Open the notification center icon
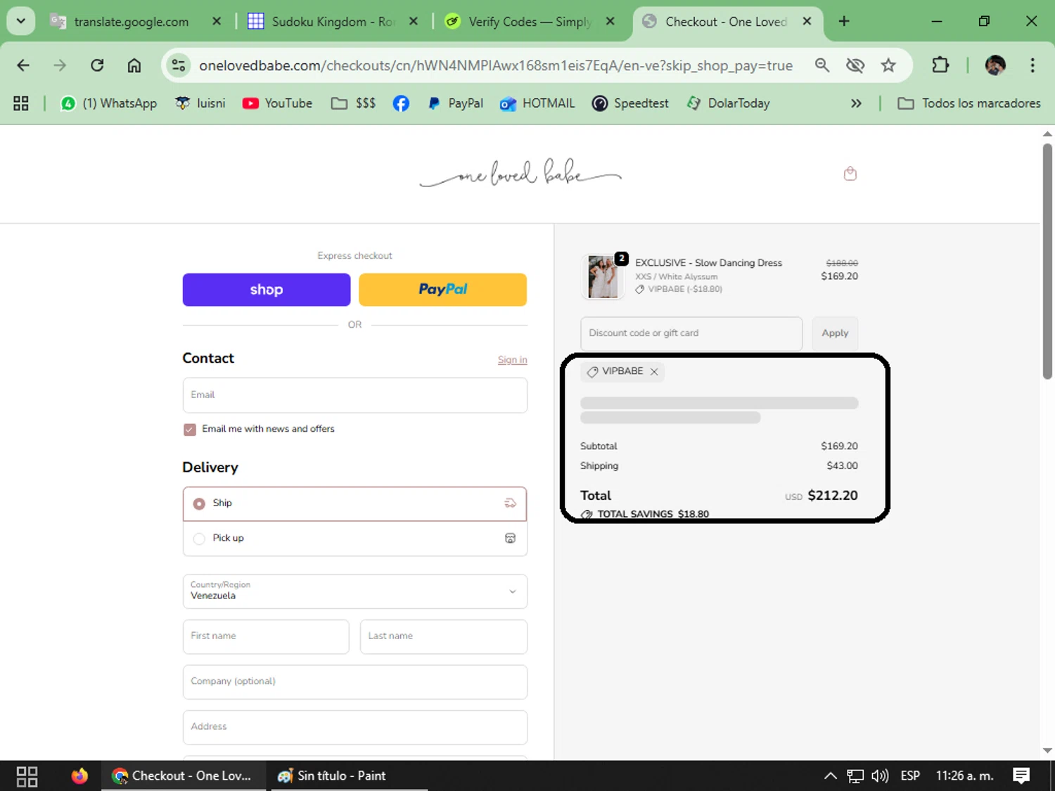The image size is (1055, 791). pyautogui.click(x=1021, y=776)
